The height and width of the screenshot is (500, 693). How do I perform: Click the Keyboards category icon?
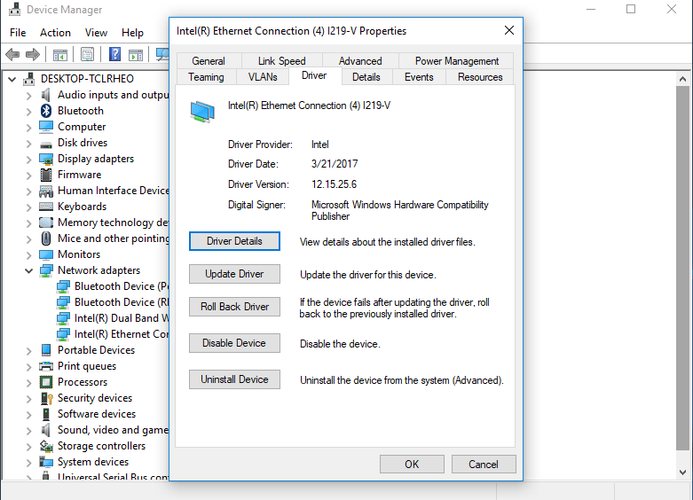coord(46,207)
